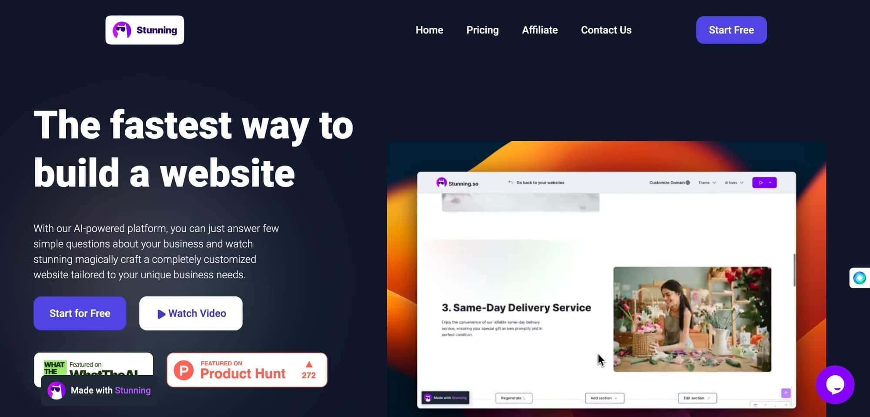Click the flower shop image in preview
Screen dimensions: 870x417
click(692, 319)
